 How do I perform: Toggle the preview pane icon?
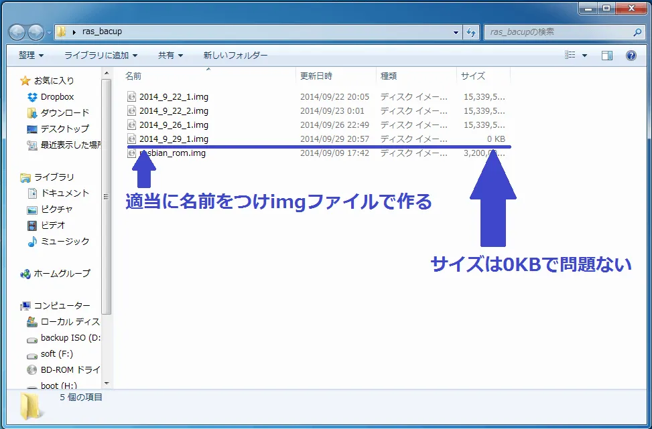[x=606, y=56]
